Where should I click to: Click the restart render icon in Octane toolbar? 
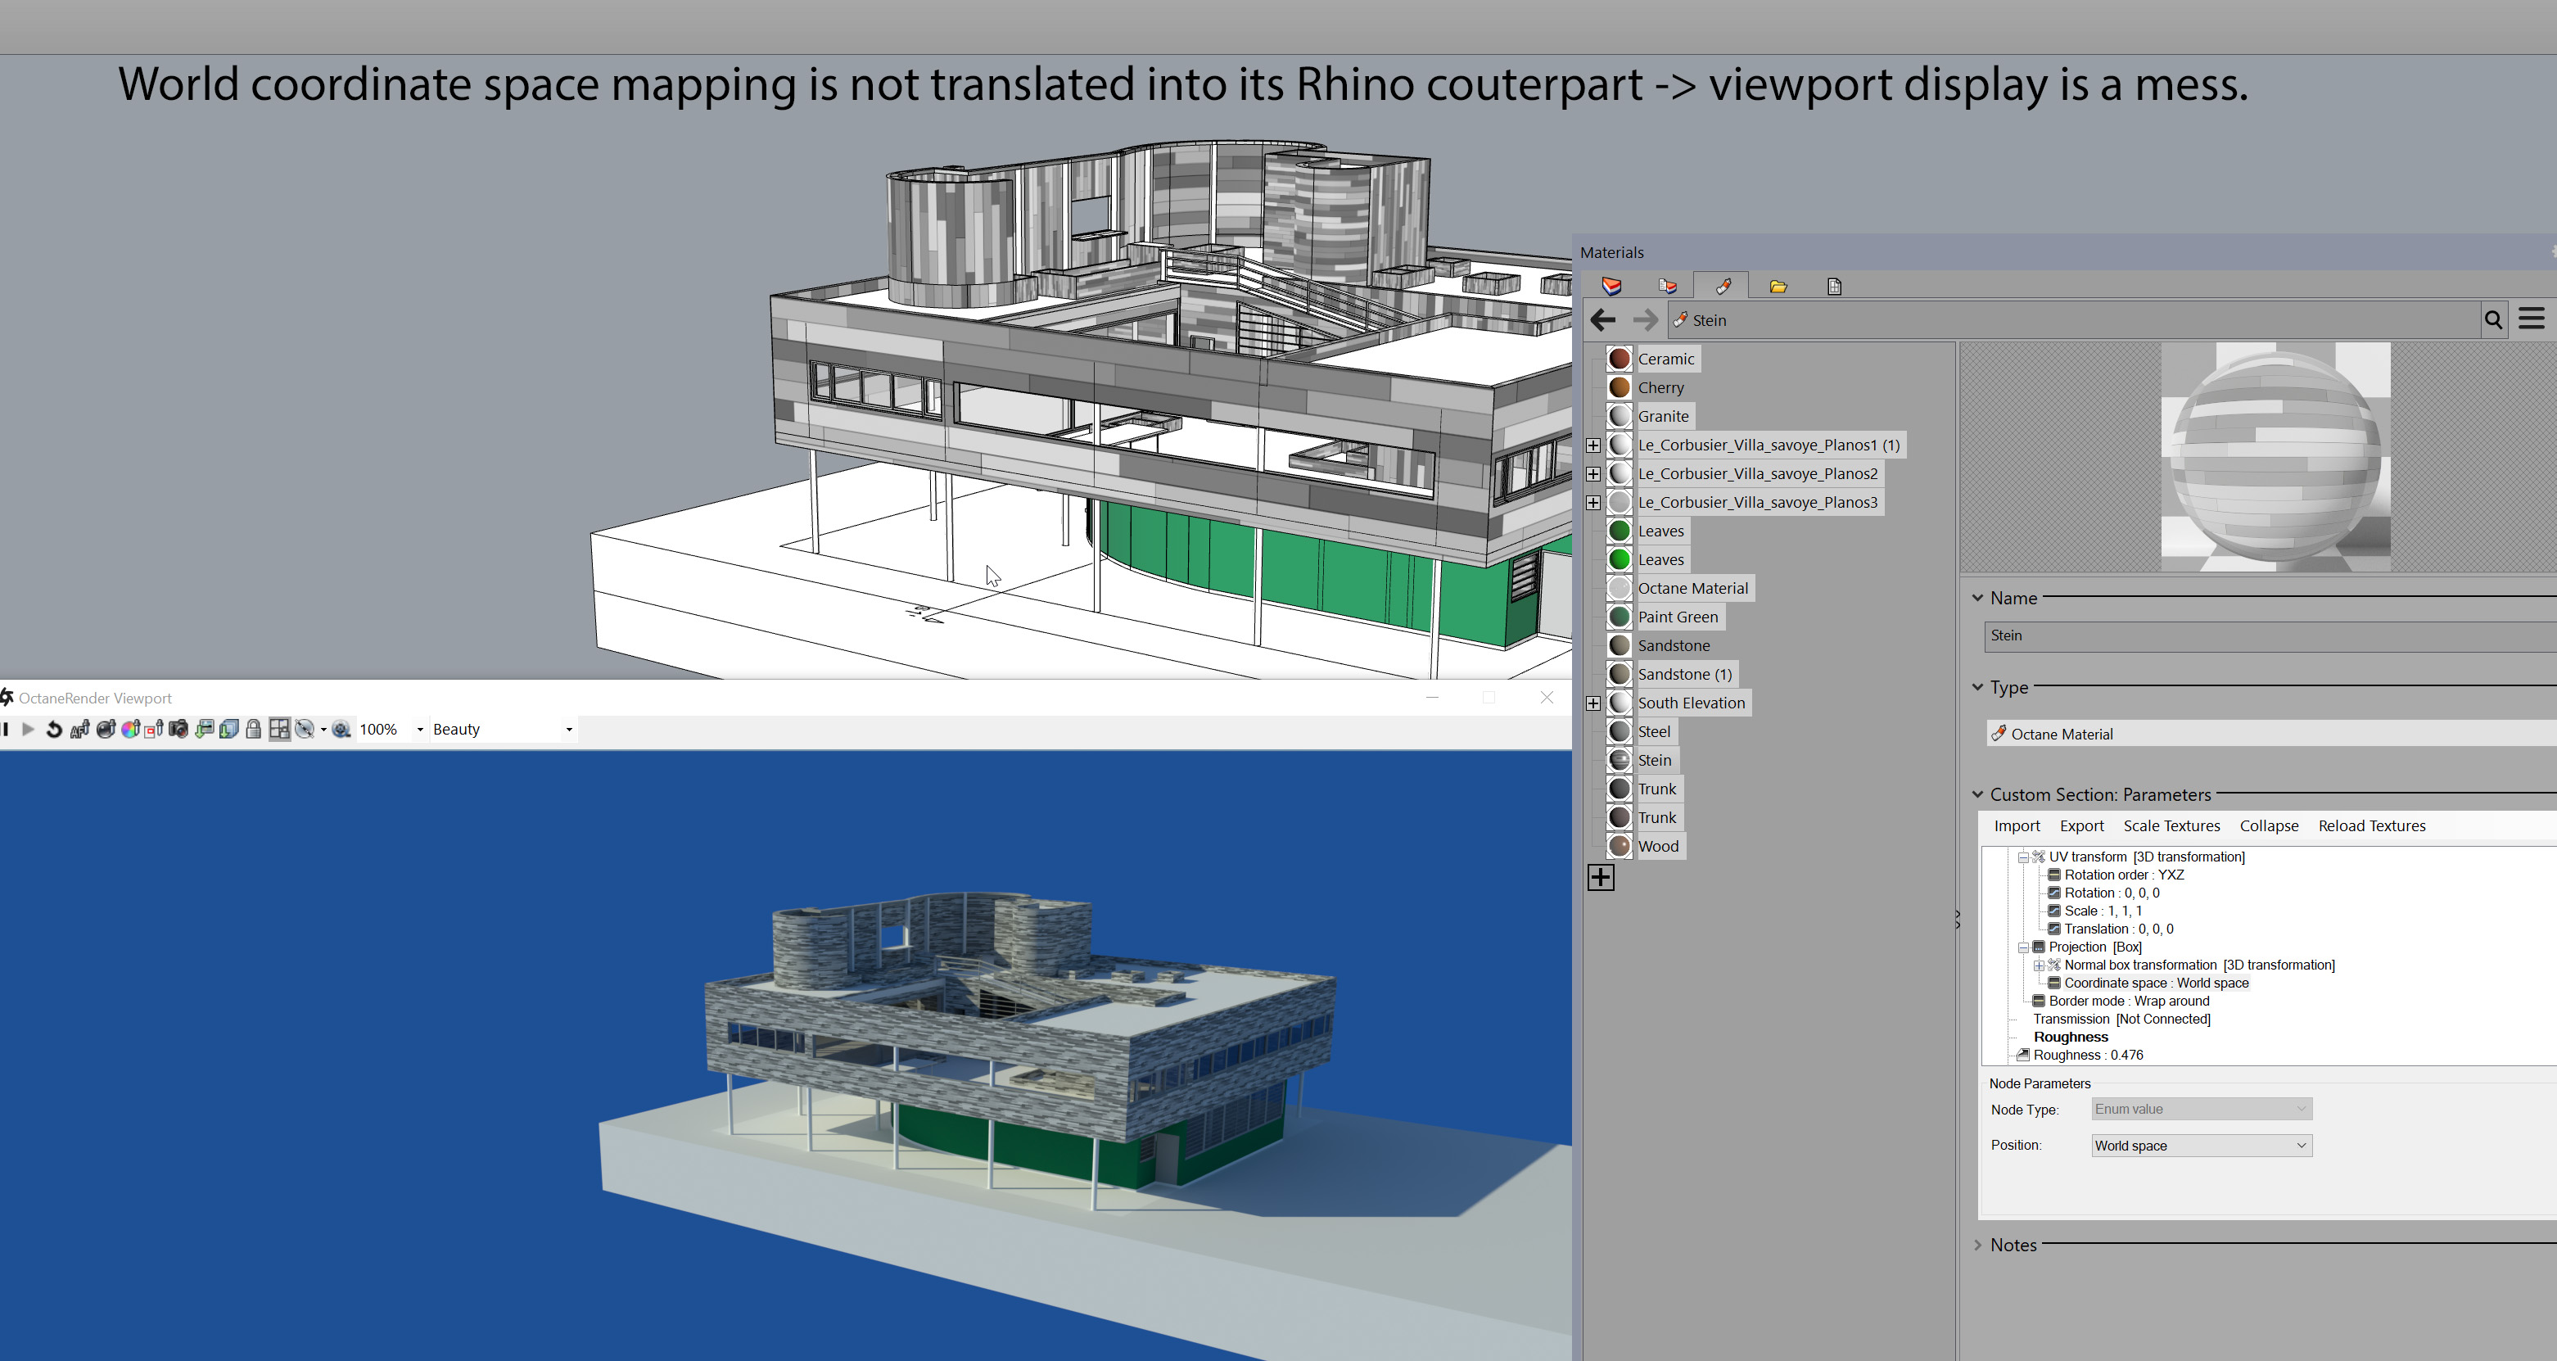coord(53,730)
